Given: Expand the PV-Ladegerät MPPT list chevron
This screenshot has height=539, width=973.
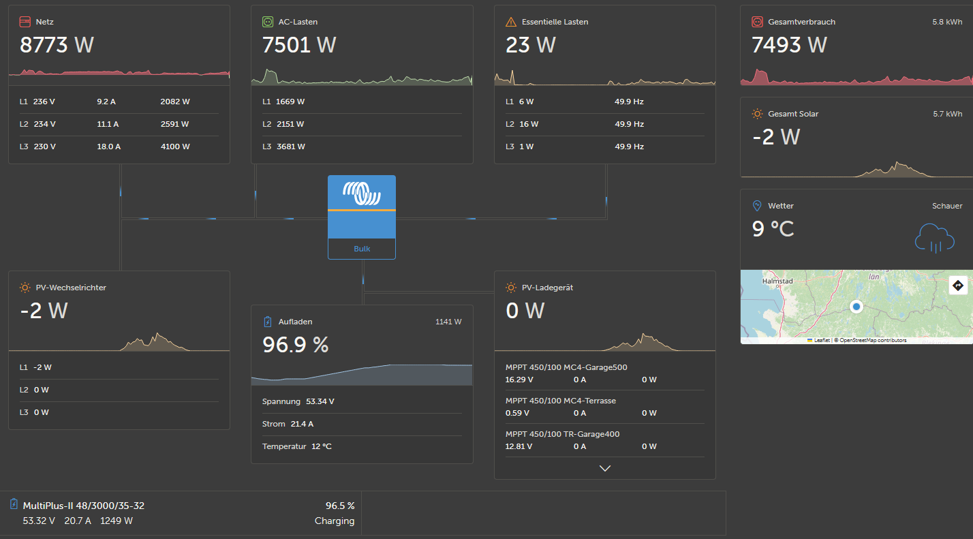Looking at the screenshot, I should point(604,468).
